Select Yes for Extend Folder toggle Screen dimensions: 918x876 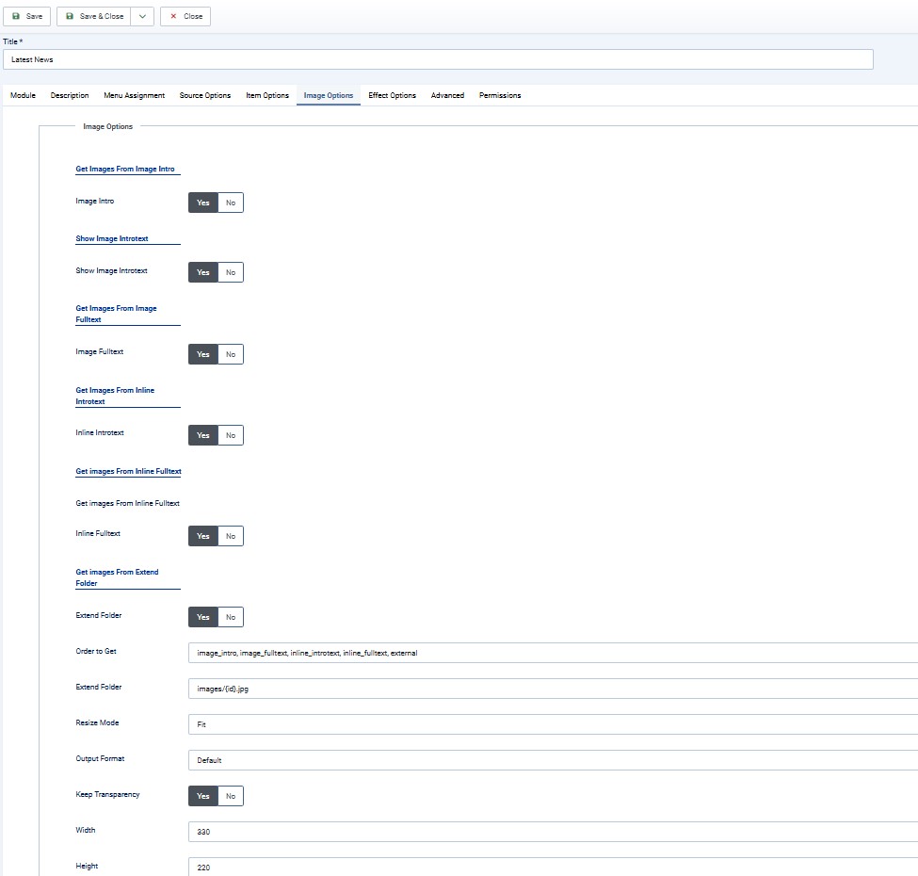[202, 617]
